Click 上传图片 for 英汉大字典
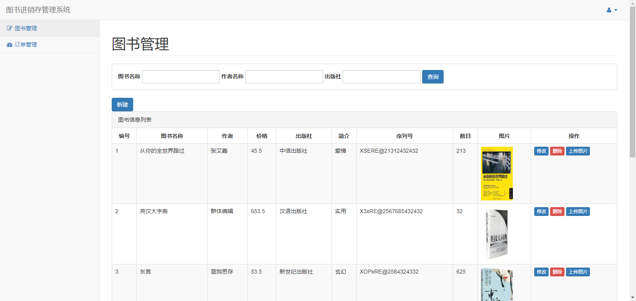This screenshot has height=301, width=636. pos(578,212)
